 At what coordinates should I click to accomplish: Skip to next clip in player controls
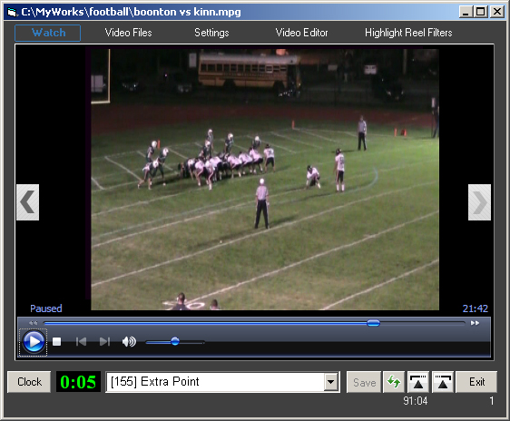(104, 342)
